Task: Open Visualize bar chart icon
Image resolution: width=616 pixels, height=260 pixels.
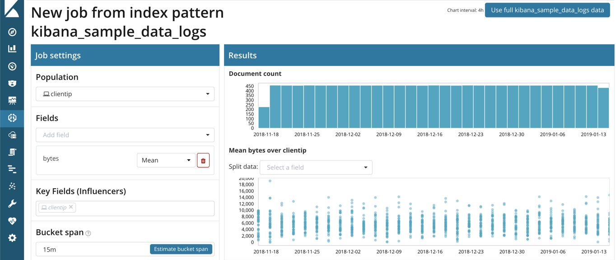Action: (x=12, y=49)
